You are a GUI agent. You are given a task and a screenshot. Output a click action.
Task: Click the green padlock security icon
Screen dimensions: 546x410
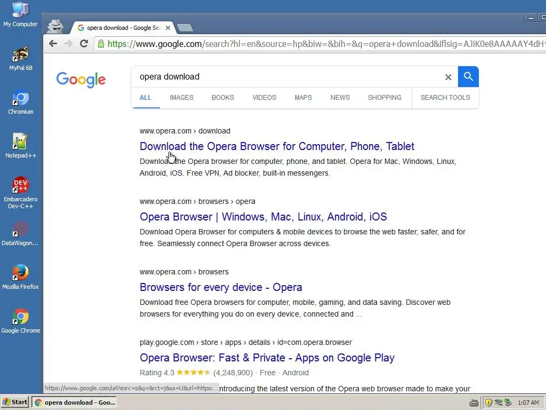click(x=101, y=44)
